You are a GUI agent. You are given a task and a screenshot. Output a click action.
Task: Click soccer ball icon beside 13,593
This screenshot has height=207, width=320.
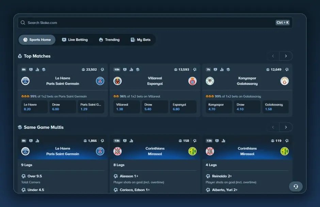tap(195, 70)
